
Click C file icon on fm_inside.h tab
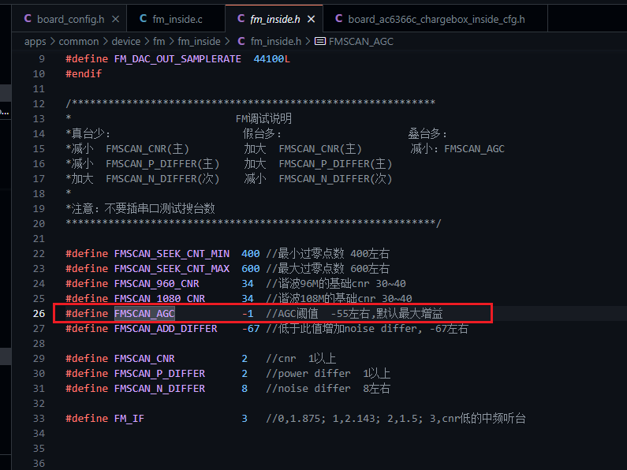(x=241, y=18)
